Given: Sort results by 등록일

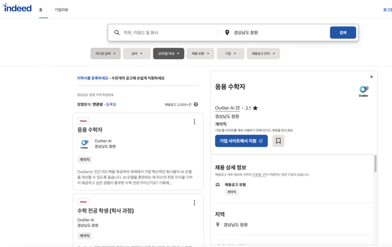Looking at the screenshot, I should 111,104.
